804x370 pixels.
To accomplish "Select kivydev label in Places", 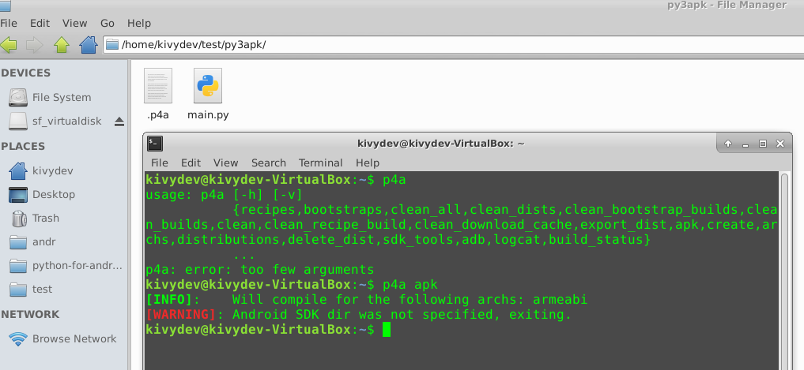I will click(x=52, y=170).
